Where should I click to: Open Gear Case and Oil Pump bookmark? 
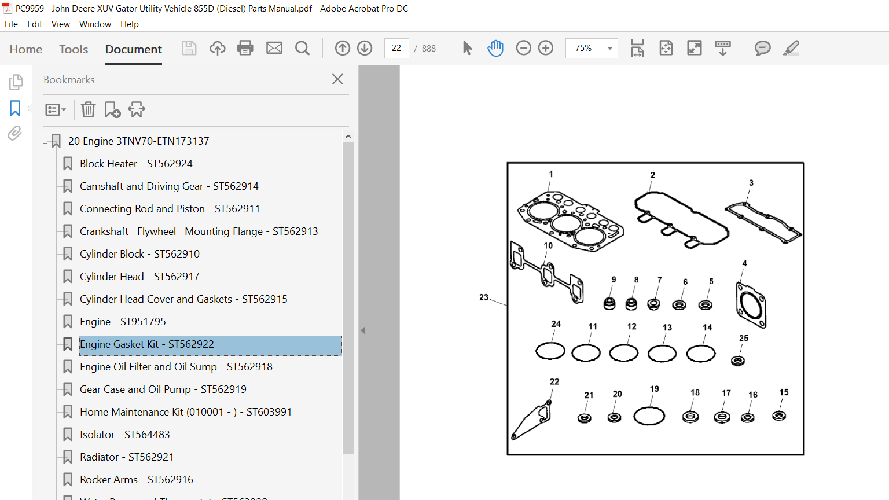point(163,389)
